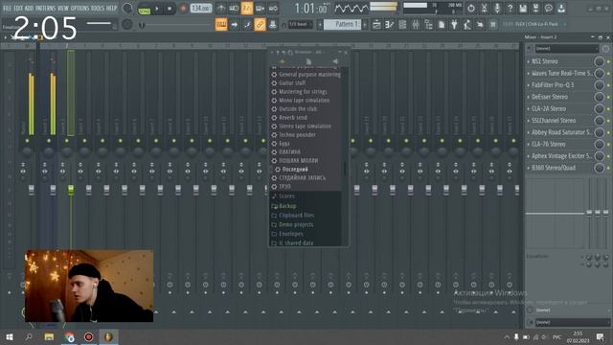Open the browser tree view icon
The height and width of the screenshot is (345, 613).
[x=428, y=25]
